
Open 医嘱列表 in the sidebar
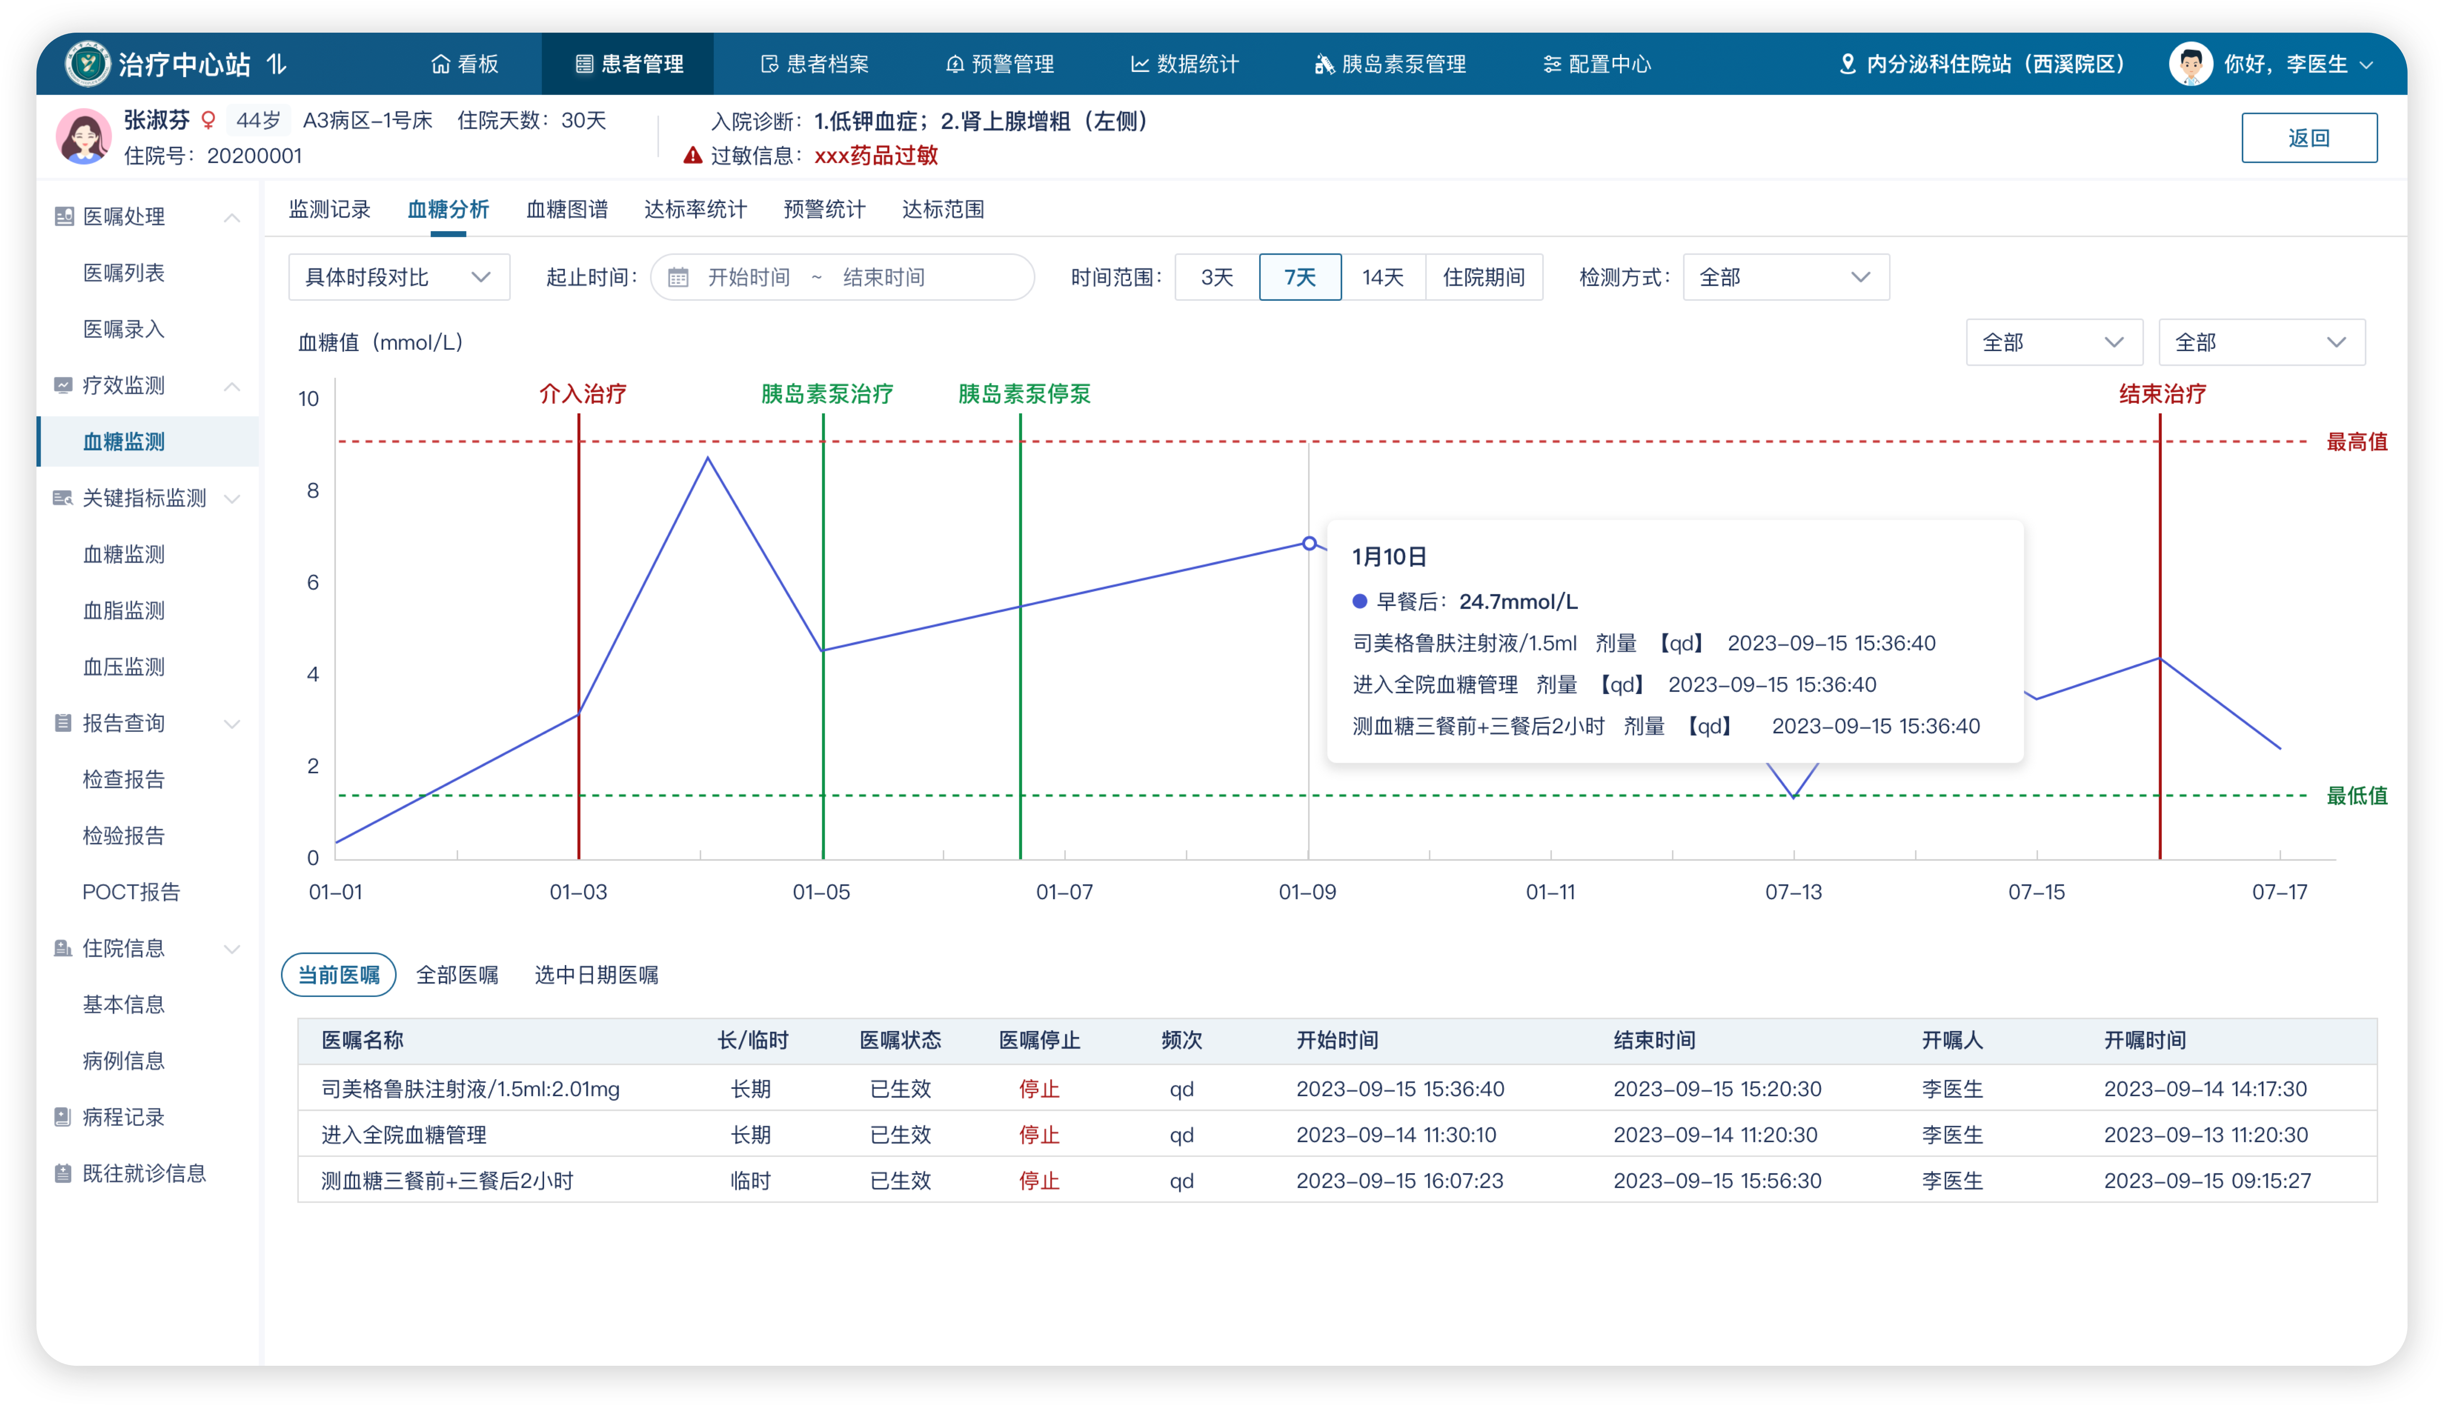coord(124,272)
